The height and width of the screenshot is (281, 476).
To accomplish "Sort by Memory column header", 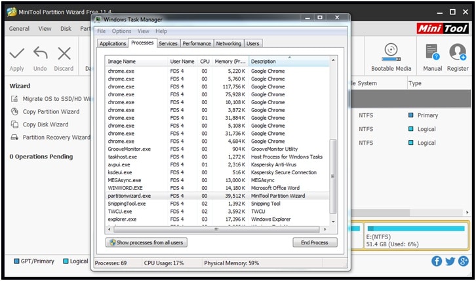I will click(230, 61).
